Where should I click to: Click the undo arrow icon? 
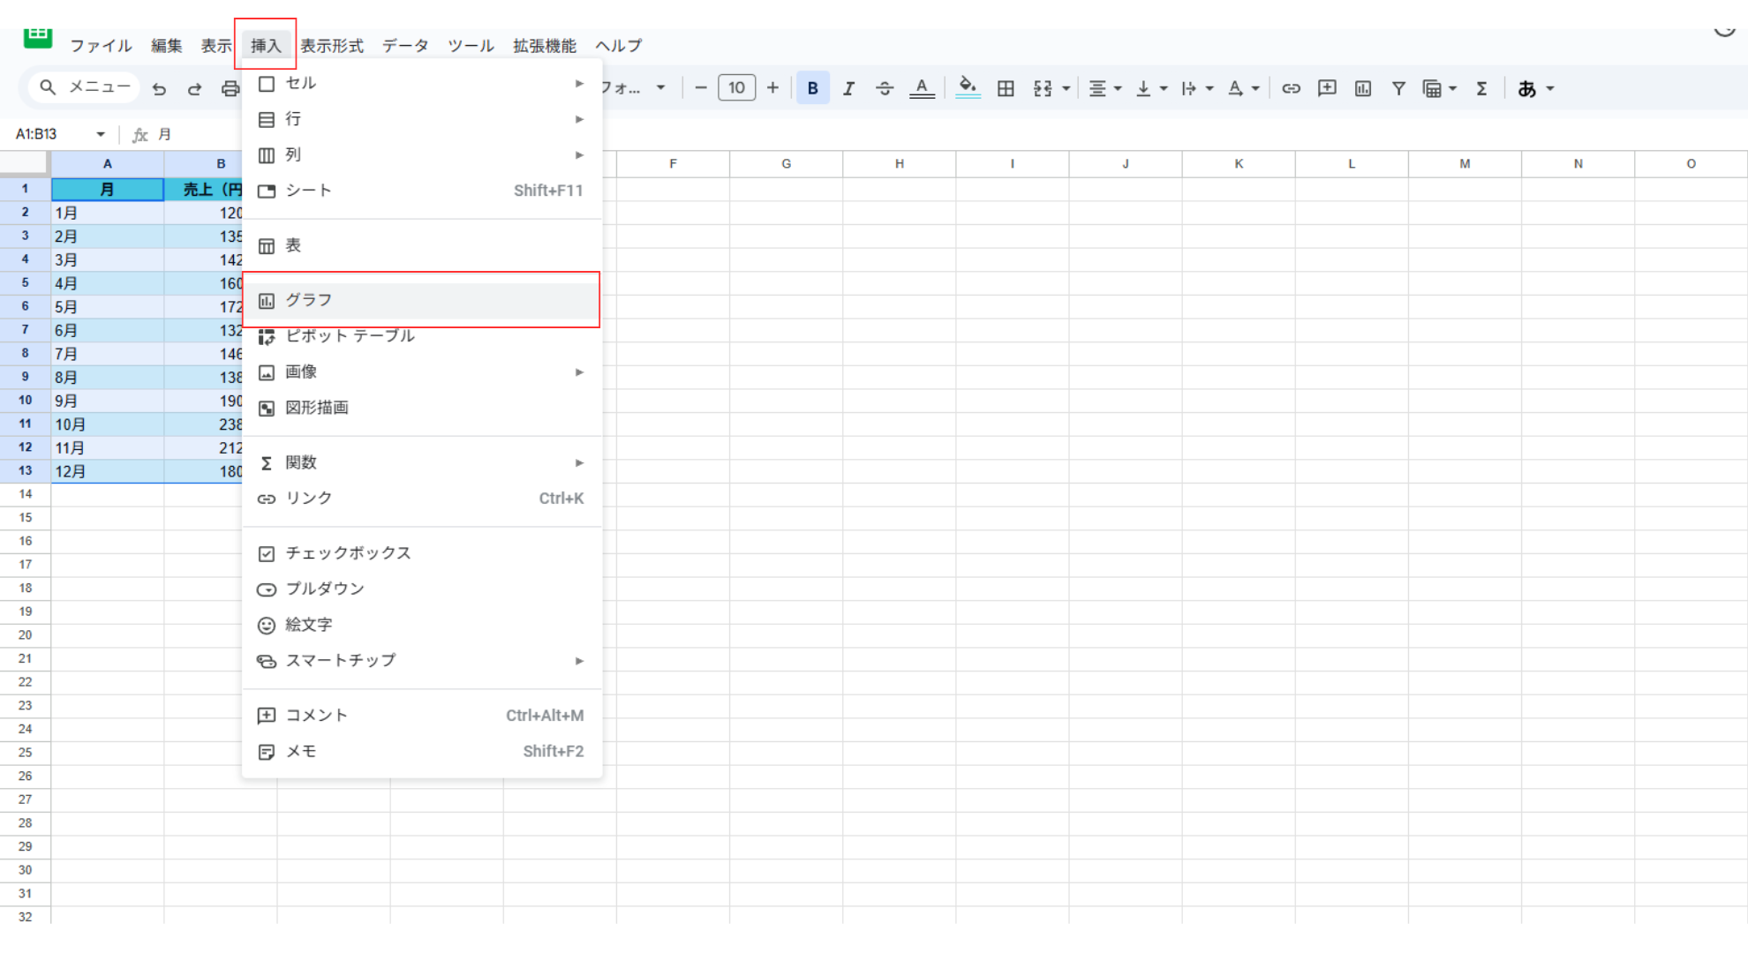click(x=159, y=88)
